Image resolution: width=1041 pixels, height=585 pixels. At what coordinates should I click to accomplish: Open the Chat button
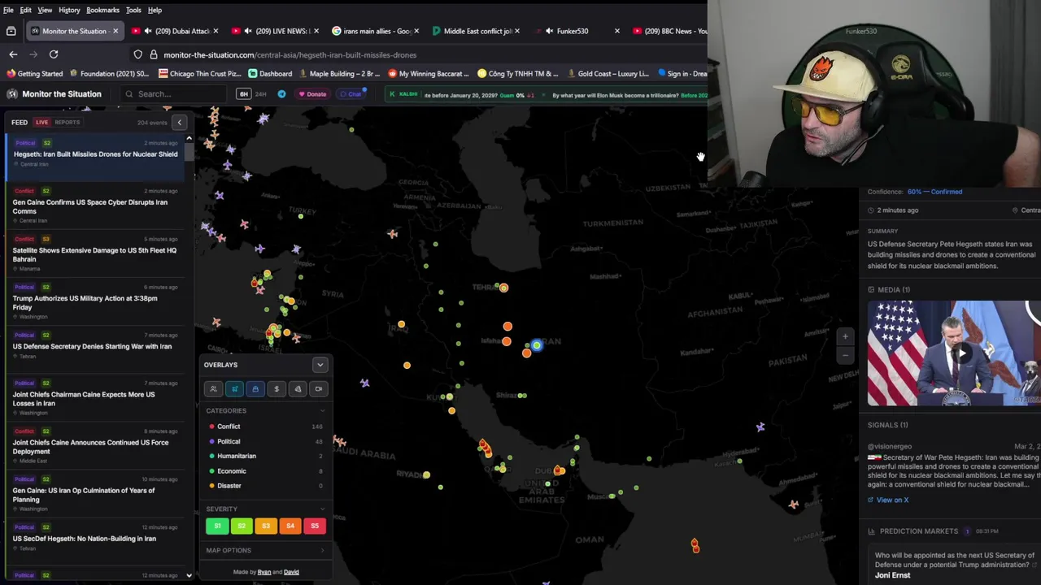point(351,94)
